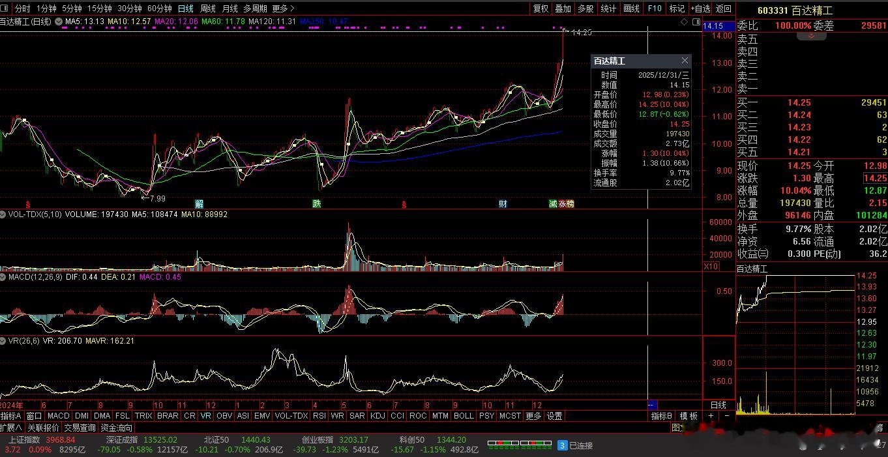This screenshot has height=457, width=888.
Task: Select the 60分钟 period tab
Action: [160, 8]
